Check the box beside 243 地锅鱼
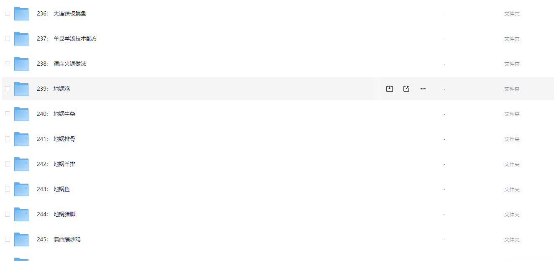554x261 pixels. point(8,189)
